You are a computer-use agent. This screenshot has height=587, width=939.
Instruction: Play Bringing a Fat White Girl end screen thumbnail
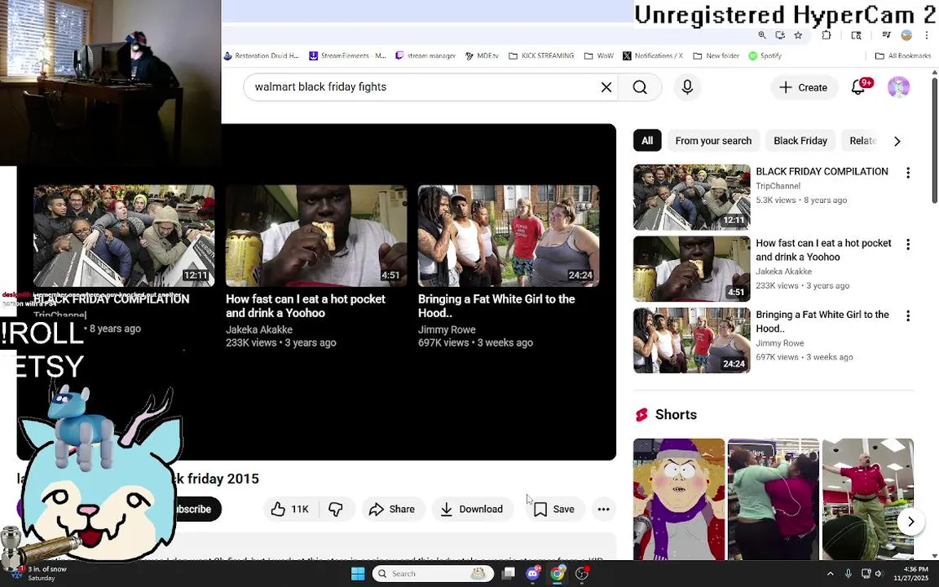point(509,236)
